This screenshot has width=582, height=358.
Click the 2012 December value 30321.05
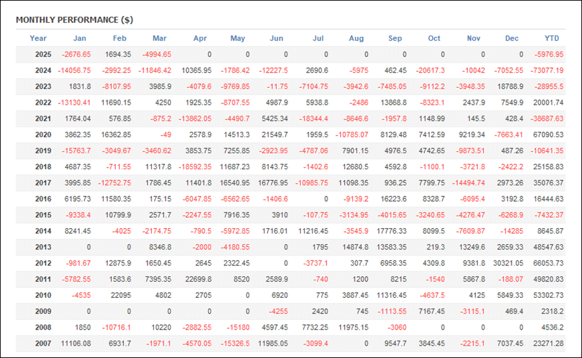click(508, 264)
